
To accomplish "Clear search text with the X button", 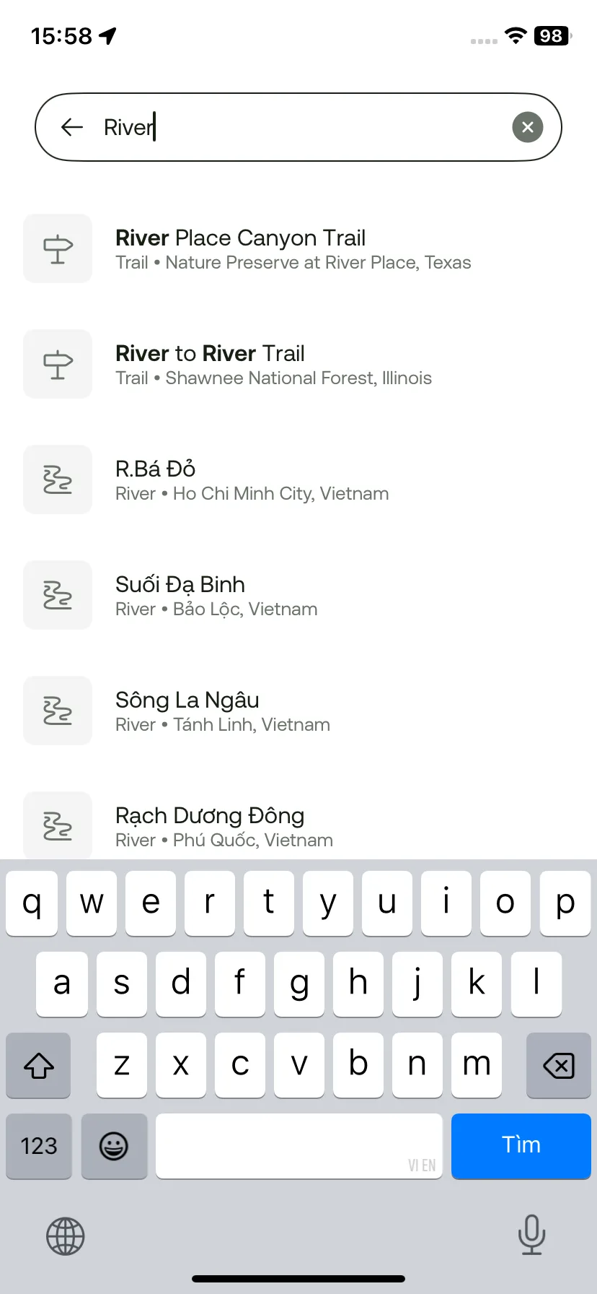I will click(527, 127).
